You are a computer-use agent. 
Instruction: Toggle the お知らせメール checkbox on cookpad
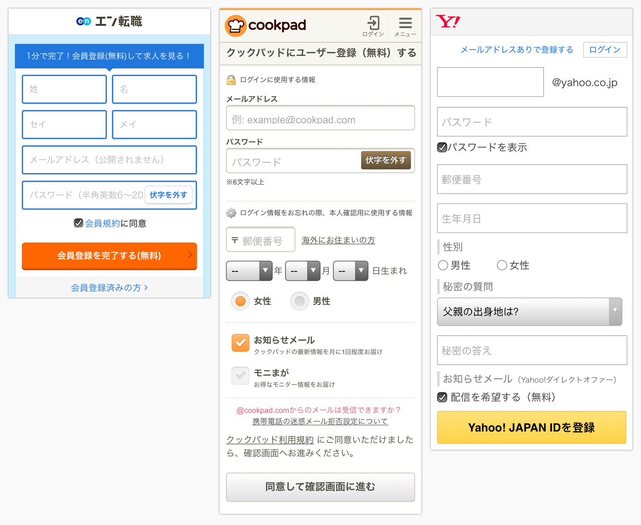pos(240,343)
